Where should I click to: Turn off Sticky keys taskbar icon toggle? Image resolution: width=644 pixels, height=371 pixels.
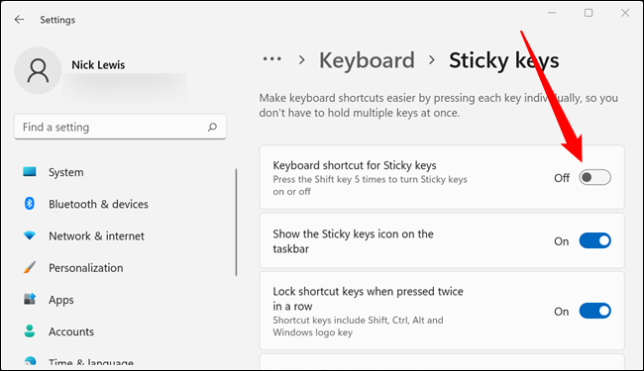click(x=594, y=240)
